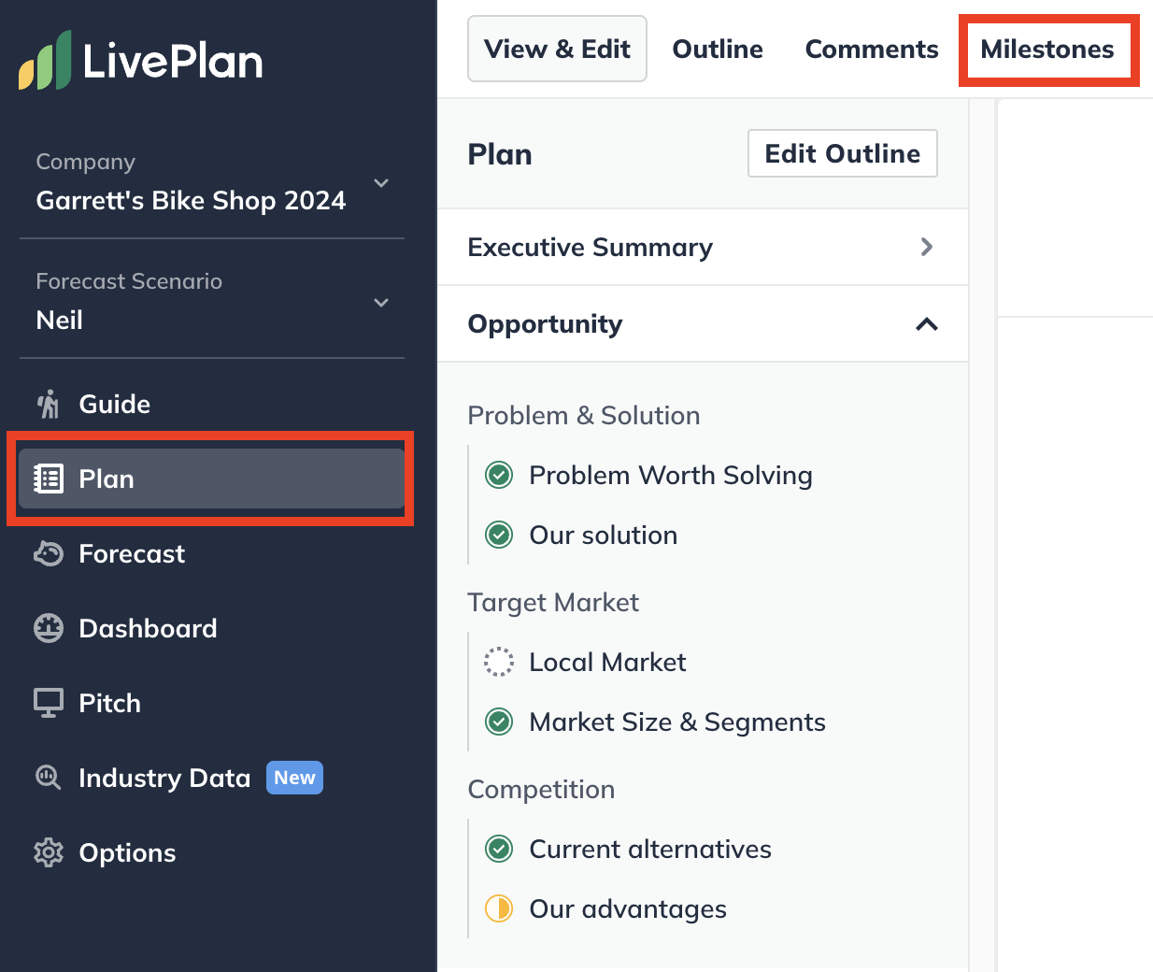This screenshot has width=1153, height=972.
Task: Click the Forecast piggy bank icon
Action: [x=48, y=553]
